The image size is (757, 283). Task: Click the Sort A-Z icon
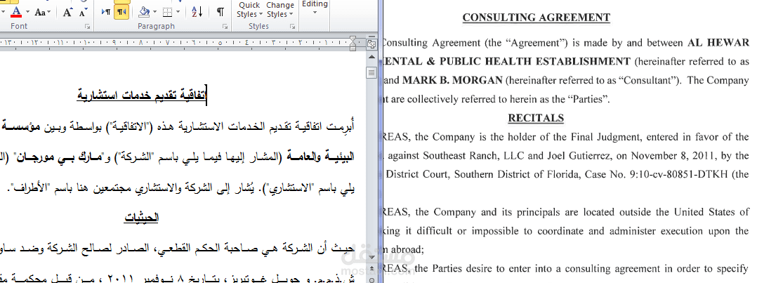197,12
